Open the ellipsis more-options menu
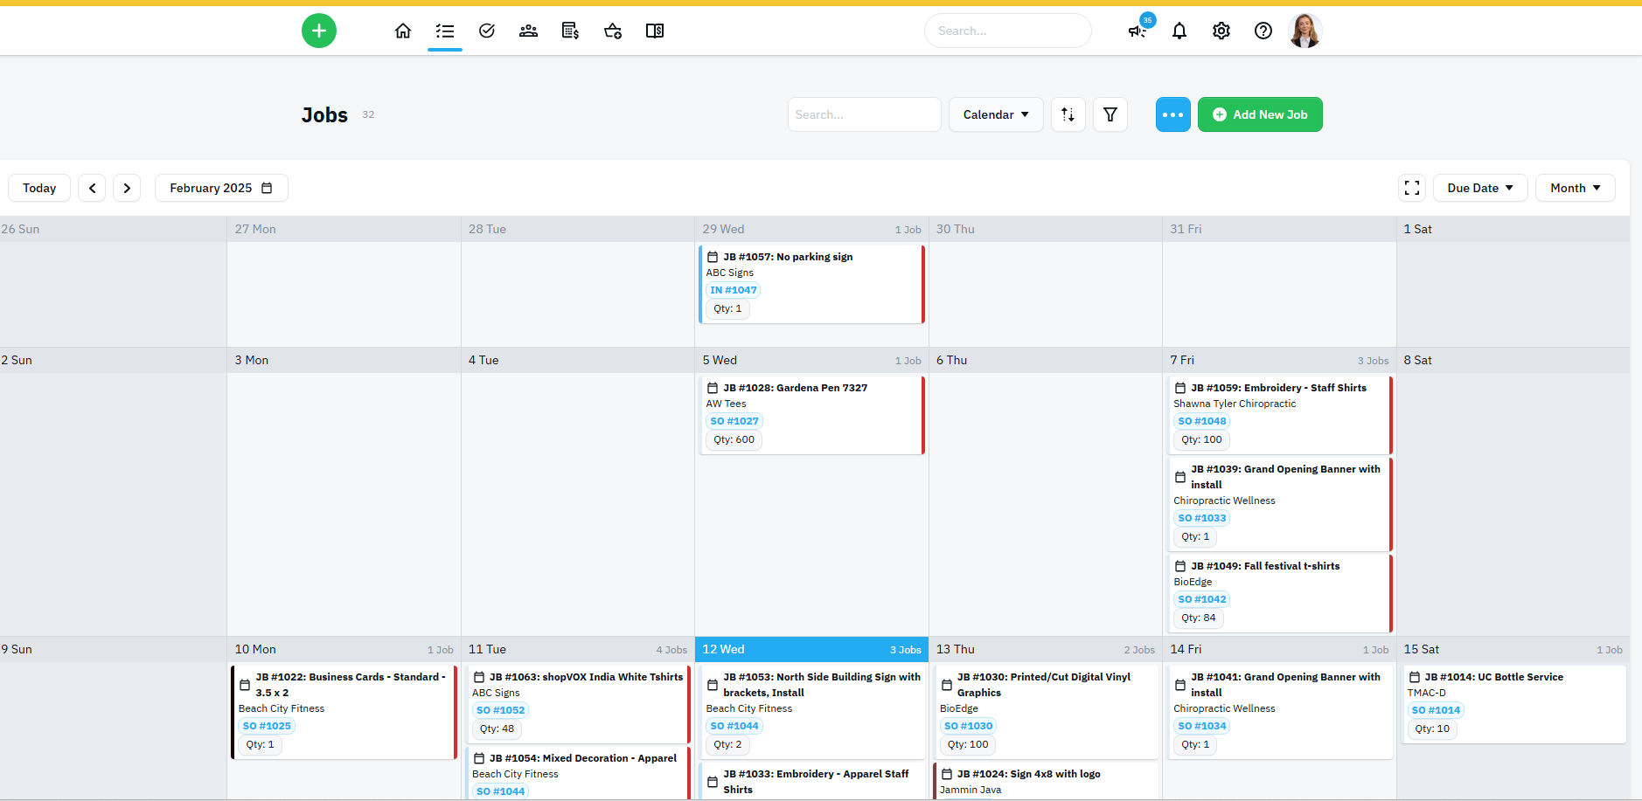The width and height of the screenshot is (1642, 801). click(x=1172, y=114)
